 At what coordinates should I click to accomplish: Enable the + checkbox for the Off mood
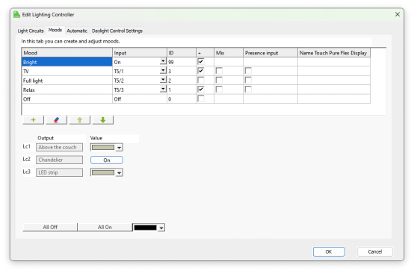click(x=201, y=98)
